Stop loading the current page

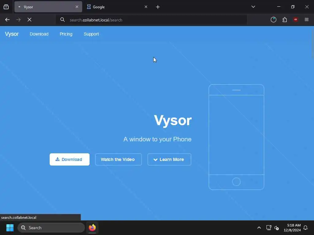point(29,20)
